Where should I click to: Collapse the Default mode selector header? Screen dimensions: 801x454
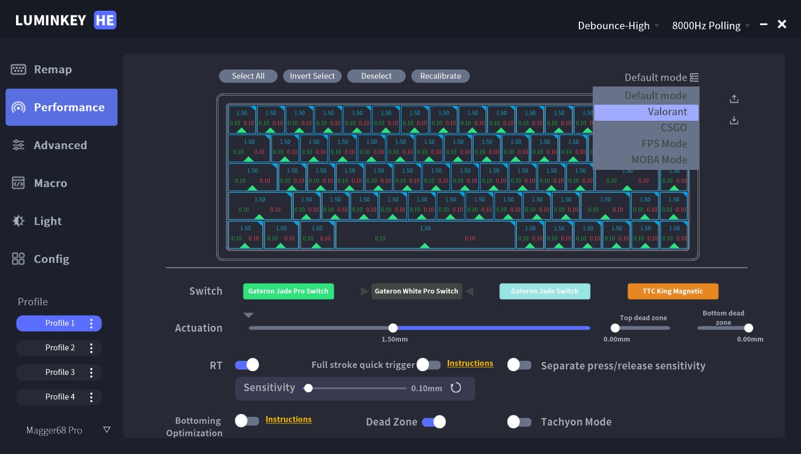(662, 77)
